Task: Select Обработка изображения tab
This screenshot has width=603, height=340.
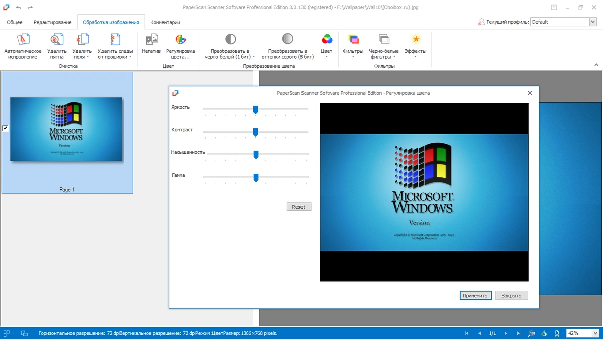Action: point(111,22)
